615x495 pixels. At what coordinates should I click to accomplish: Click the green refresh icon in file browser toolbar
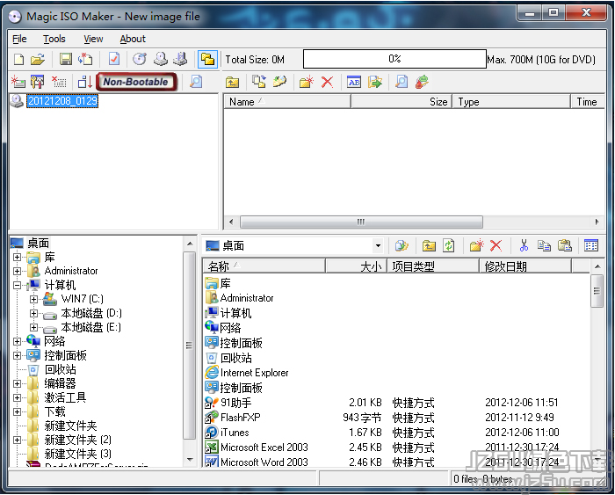[449, 245]
